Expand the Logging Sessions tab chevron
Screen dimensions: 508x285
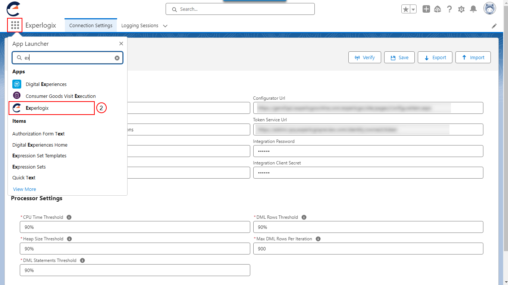click(x=165, y=26)
